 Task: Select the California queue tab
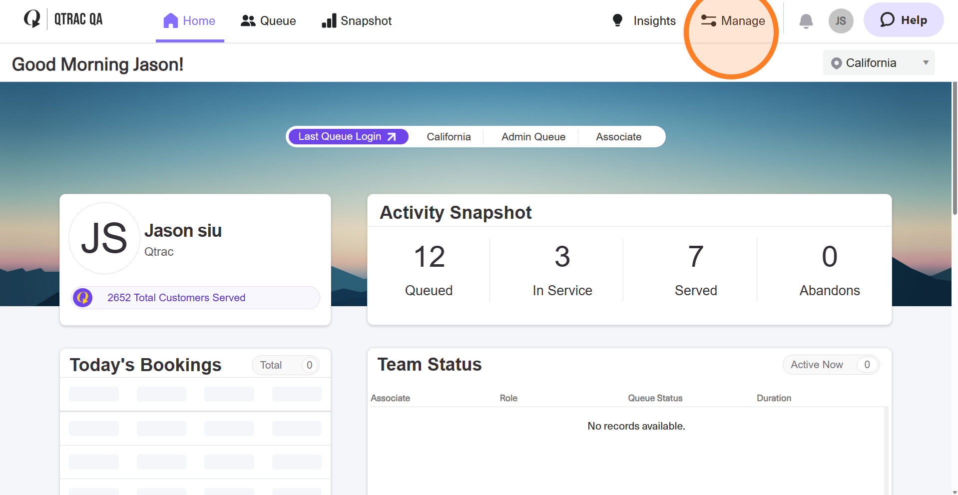(448, 136)
